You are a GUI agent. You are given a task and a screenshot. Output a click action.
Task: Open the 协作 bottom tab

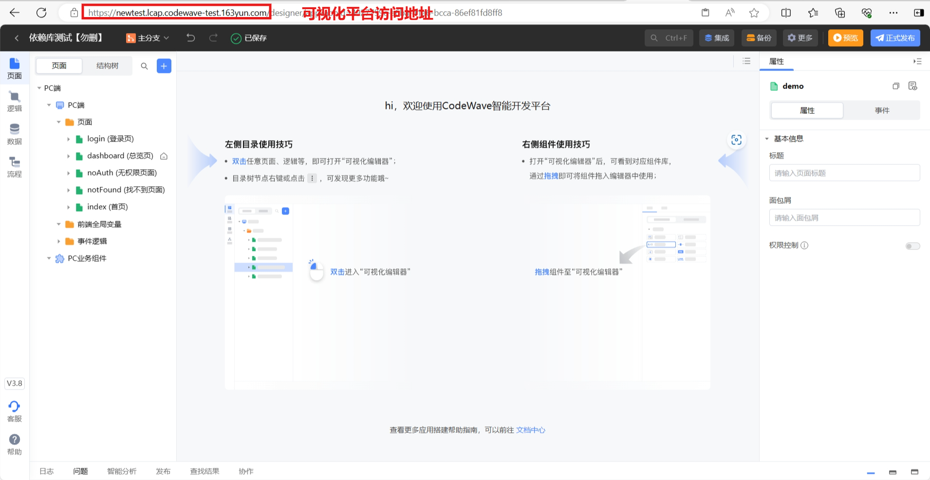coord(246,471)
